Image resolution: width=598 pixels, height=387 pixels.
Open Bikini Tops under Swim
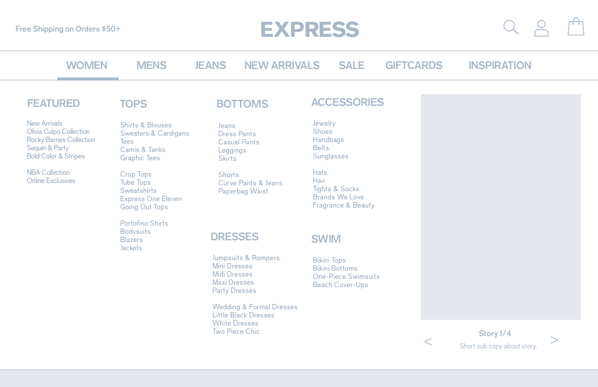pyautogui.click(x=329, y=260)
